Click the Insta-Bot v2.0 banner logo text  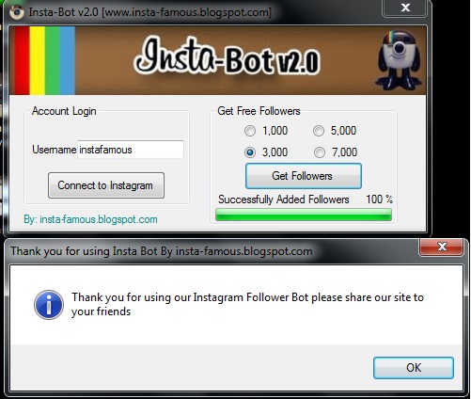coord(228,56)
